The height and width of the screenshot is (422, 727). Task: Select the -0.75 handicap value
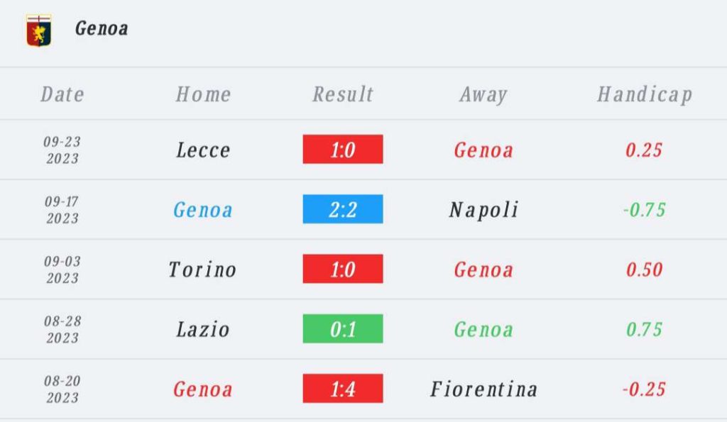coord(645,210)
